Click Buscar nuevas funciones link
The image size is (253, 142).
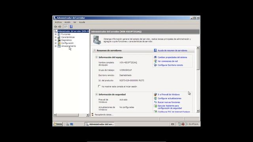tap(169, 102)
